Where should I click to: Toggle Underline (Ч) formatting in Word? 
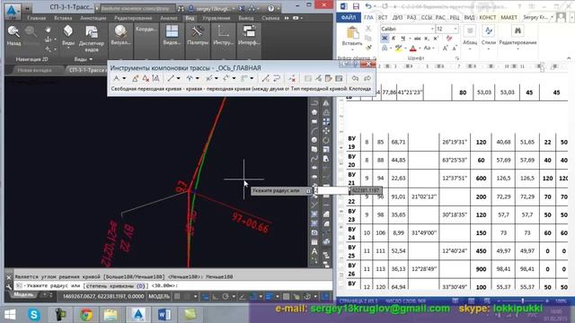(x=403, y=38)
